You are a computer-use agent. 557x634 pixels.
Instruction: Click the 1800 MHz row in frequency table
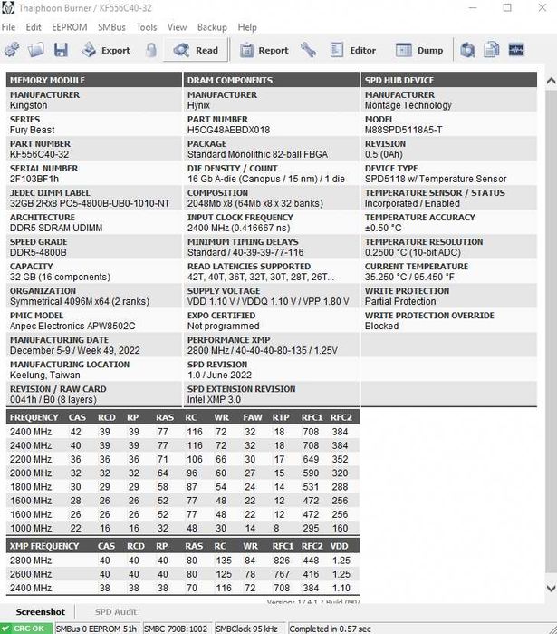click(182, 487)
